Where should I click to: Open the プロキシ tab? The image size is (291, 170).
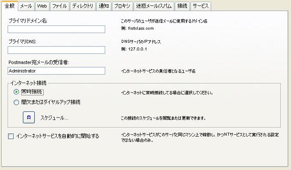coord(122,6)
